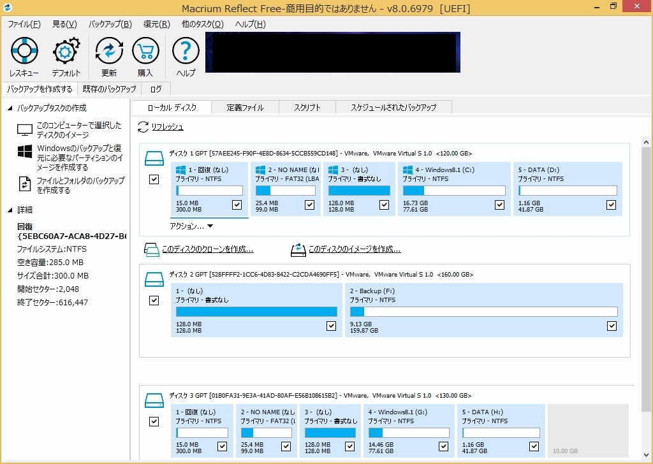
Task: Switch to 既存のバックアップ tab
Action: [x=110, y=89]
